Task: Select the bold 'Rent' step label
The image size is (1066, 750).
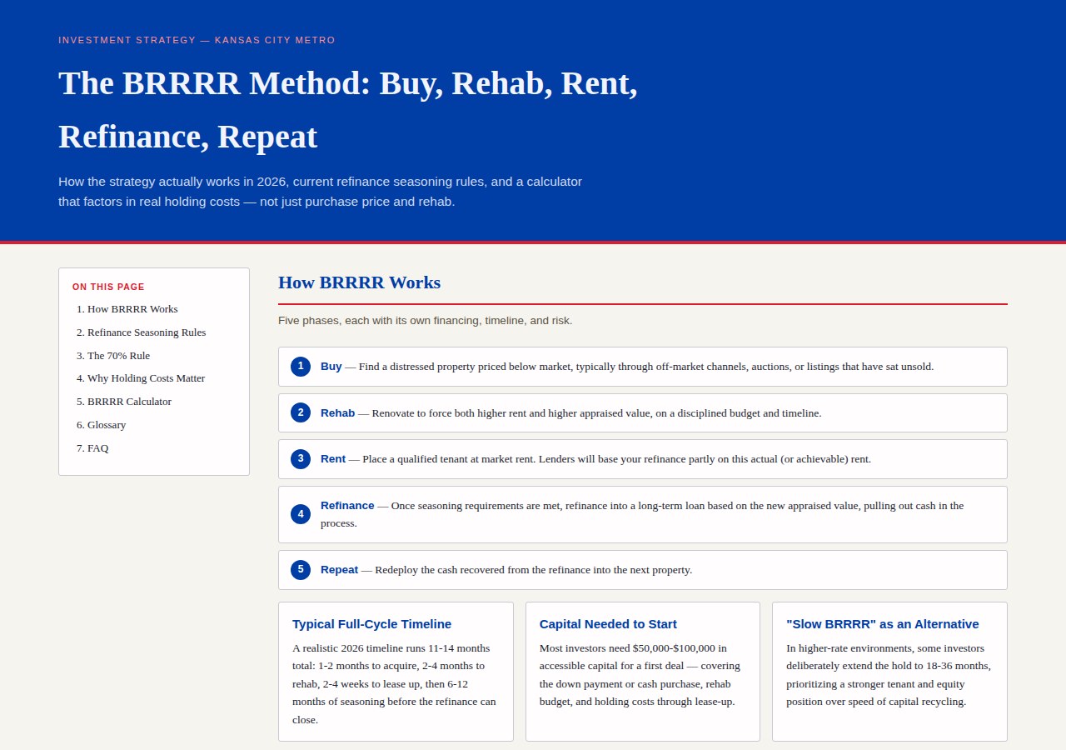Action: click(333, 458)
